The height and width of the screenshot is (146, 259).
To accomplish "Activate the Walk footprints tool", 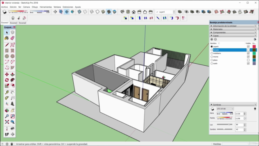I will [x=7, y=134].
